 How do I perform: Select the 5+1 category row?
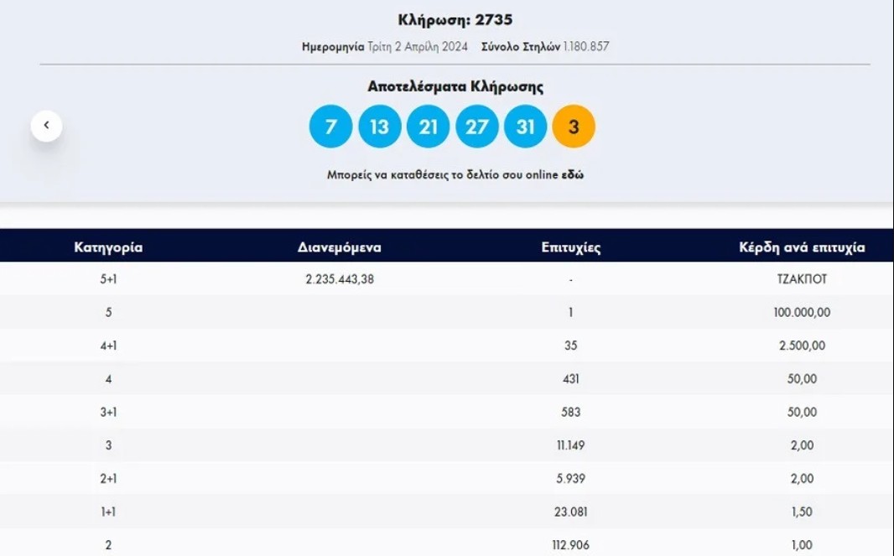(447, 279)
